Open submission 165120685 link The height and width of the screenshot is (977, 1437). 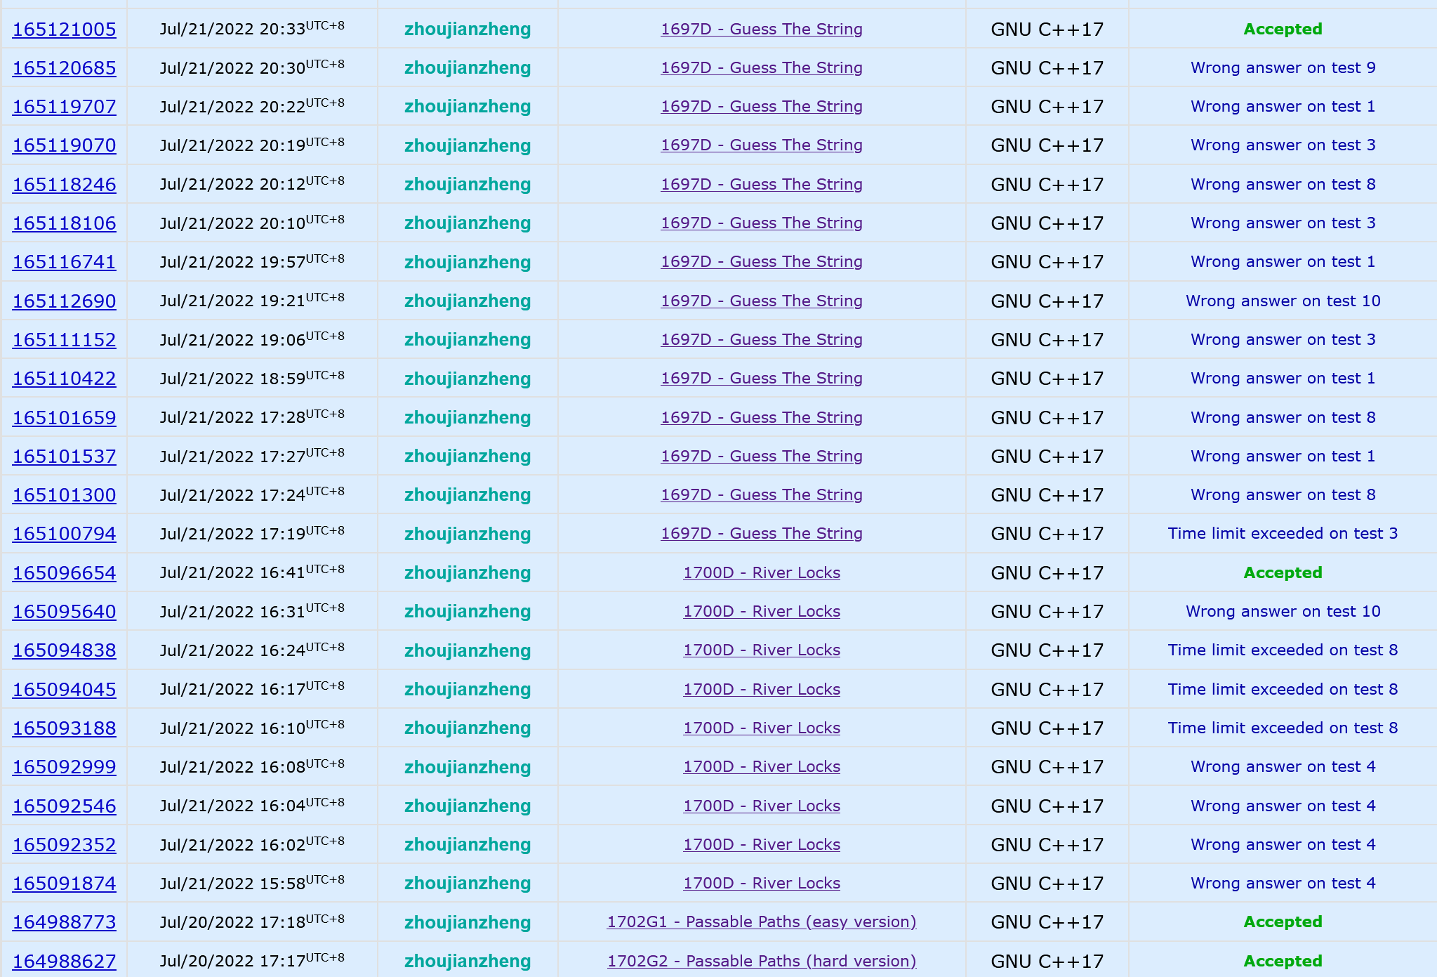click(x=64, y=68)
